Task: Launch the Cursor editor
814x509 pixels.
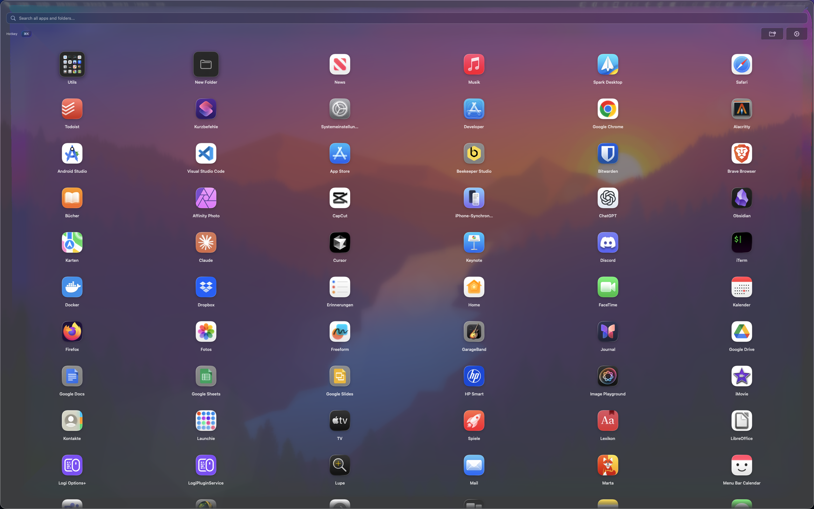Action: (340, 242)
